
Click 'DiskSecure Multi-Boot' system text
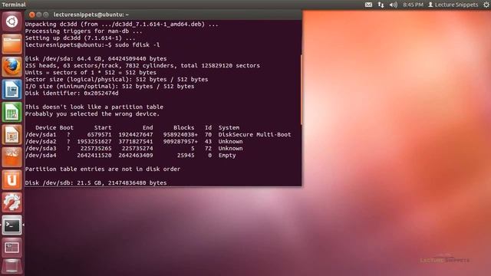255,135
